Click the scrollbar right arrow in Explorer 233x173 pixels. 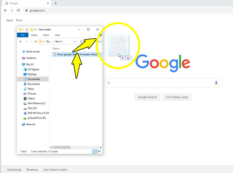(x=101, y=147)
